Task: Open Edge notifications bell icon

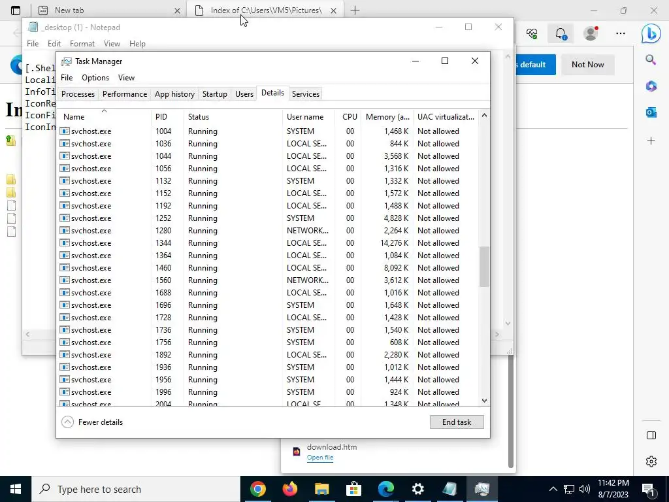Action: [561, 34]
